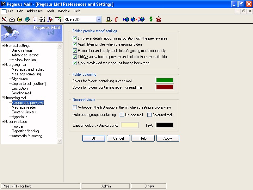The height and width of the screenshot is (190, 253).
Task: Open the new mail folder tray icon
Action: pyautogui.click(x=12, y=19)
